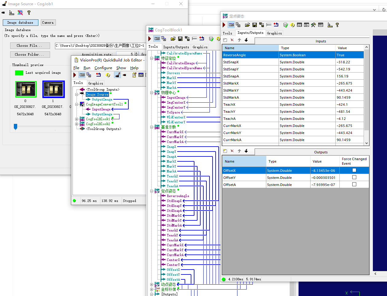Open the Run menu in Job Editor

[87, 68]
